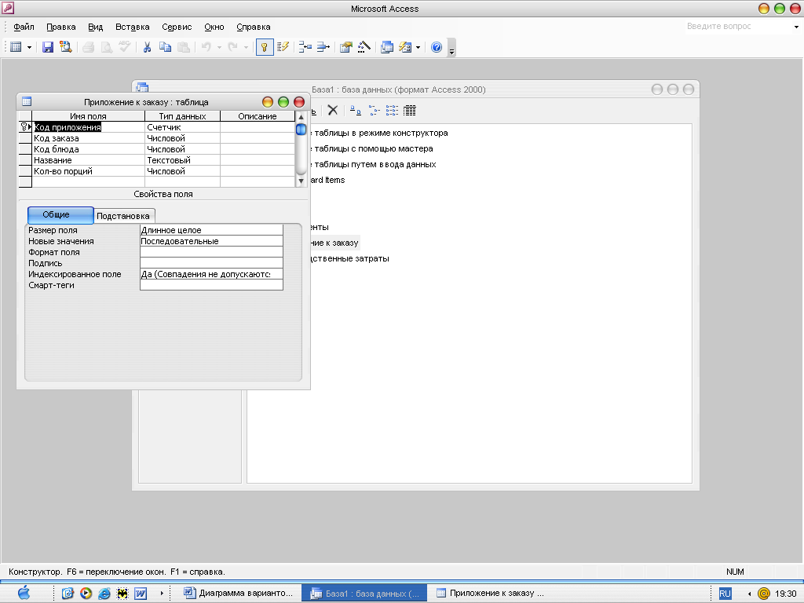
Task: Click the View (datasheet) toolbar icon
Action: [x=16, y=47]
